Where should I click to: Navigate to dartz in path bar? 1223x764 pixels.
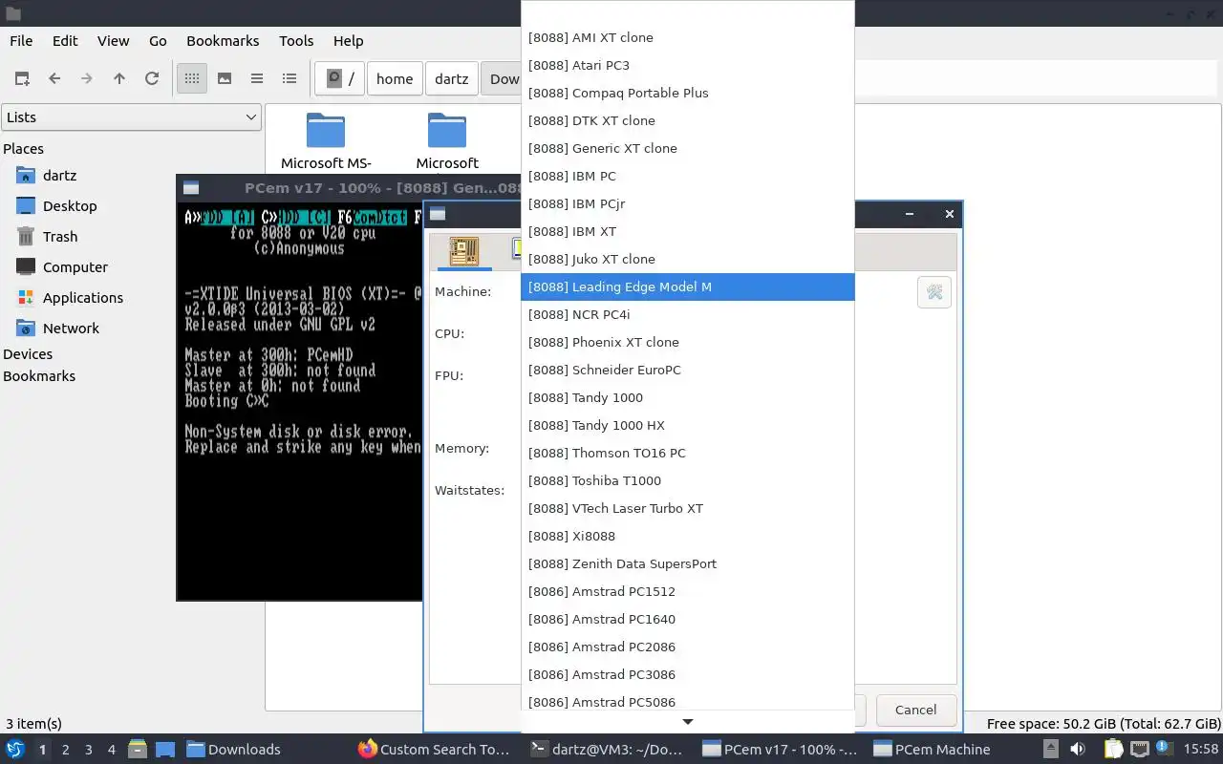click(x=452, y=79)
